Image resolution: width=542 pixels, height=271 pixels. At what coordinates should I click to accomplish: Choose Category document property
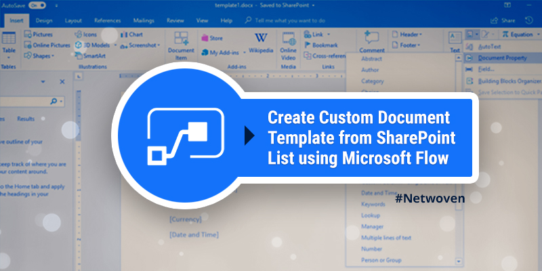point(372,81)
